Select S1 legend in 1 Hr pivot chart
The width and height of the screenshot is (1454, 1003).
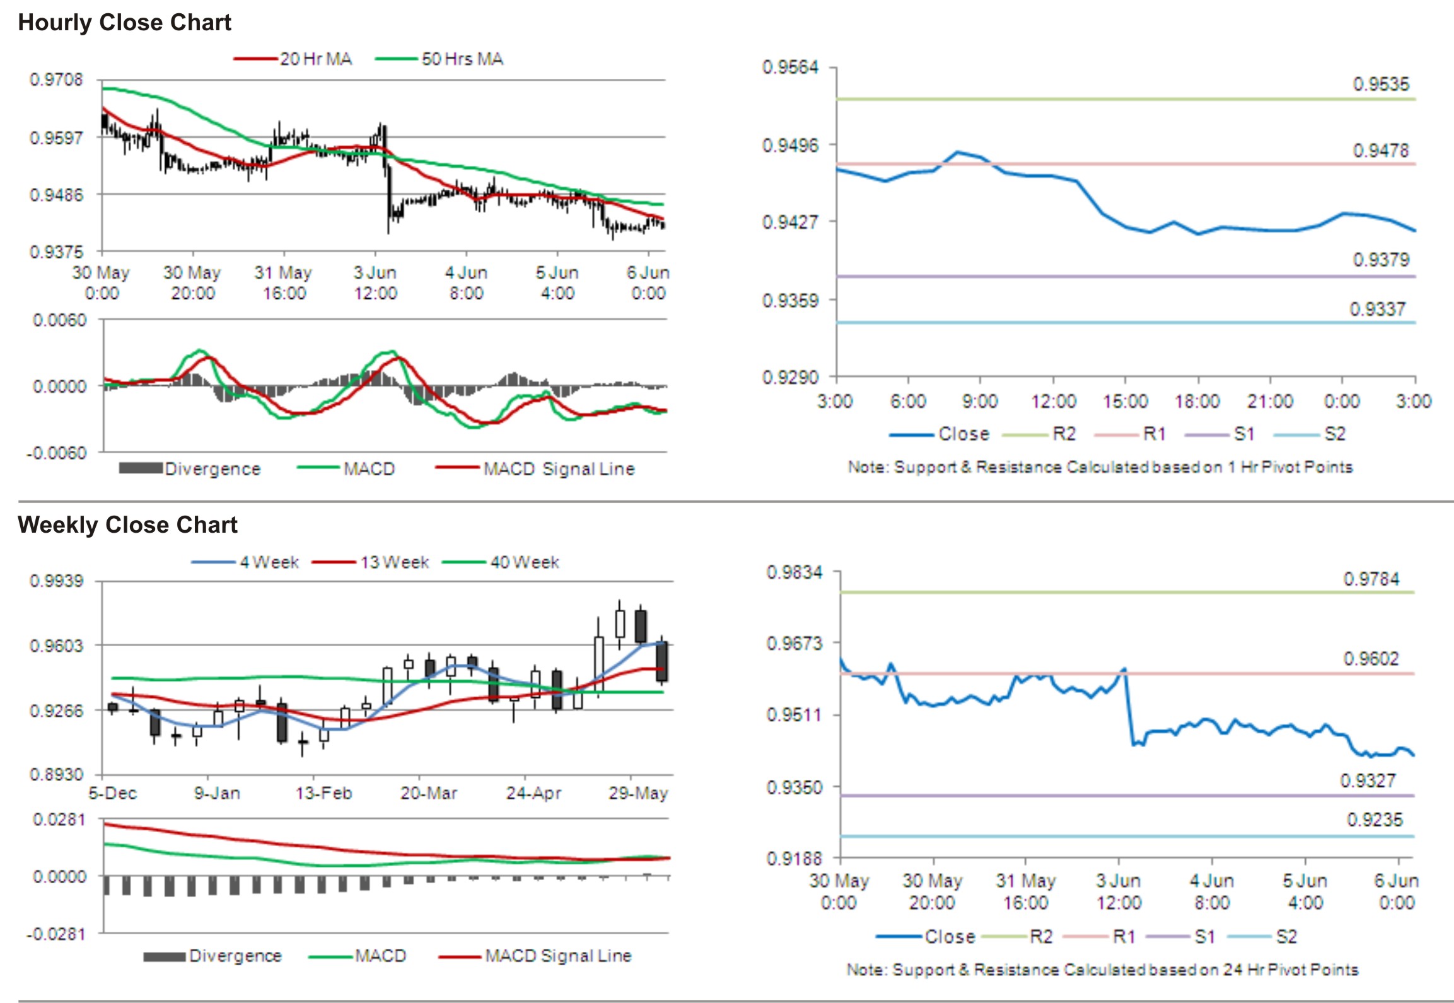pos(1219,434)
